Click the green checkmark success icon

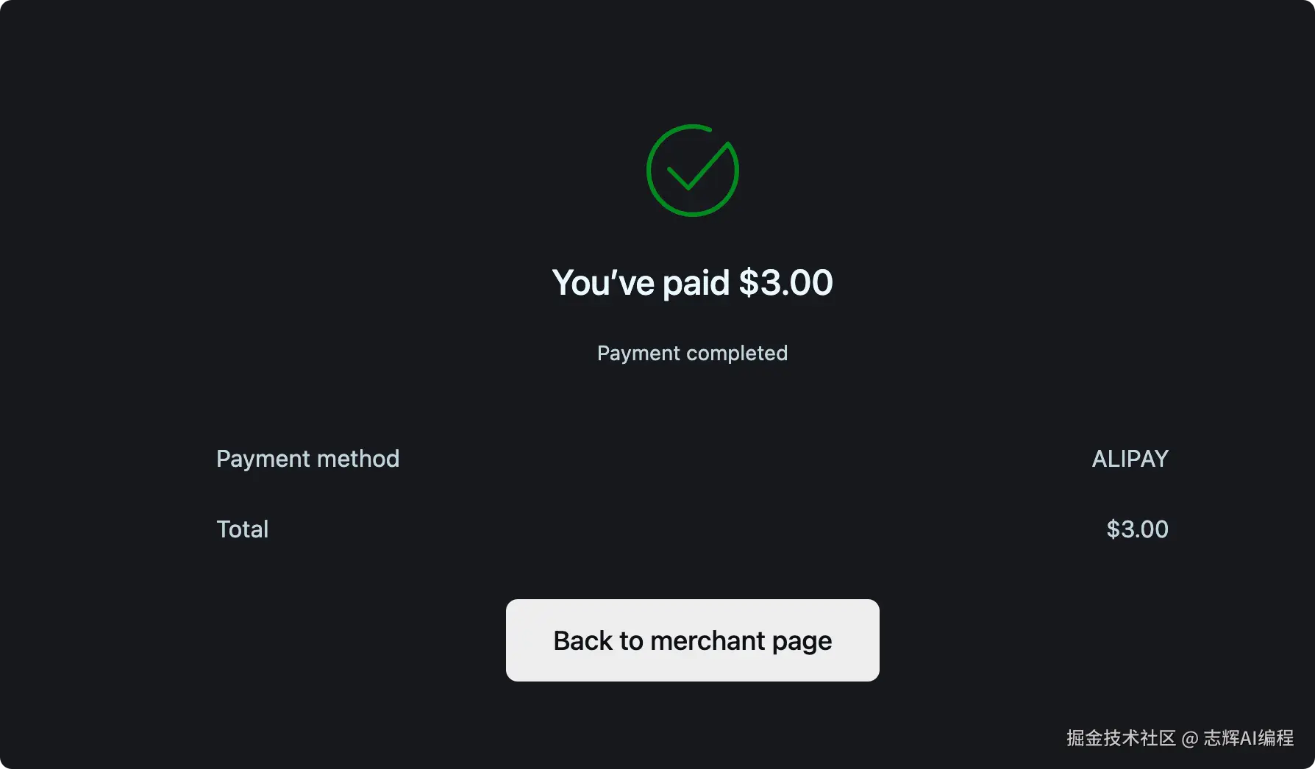692,171
